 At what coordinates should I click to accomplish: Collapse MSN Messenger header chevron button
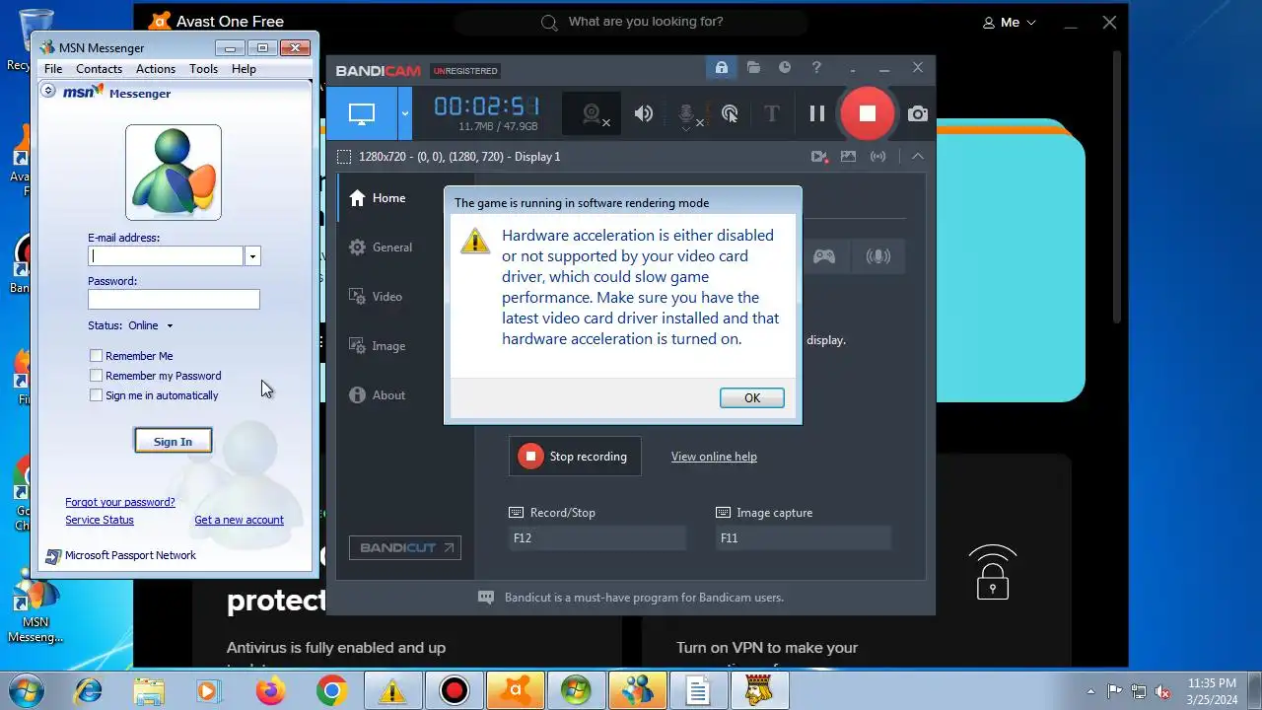47,91
